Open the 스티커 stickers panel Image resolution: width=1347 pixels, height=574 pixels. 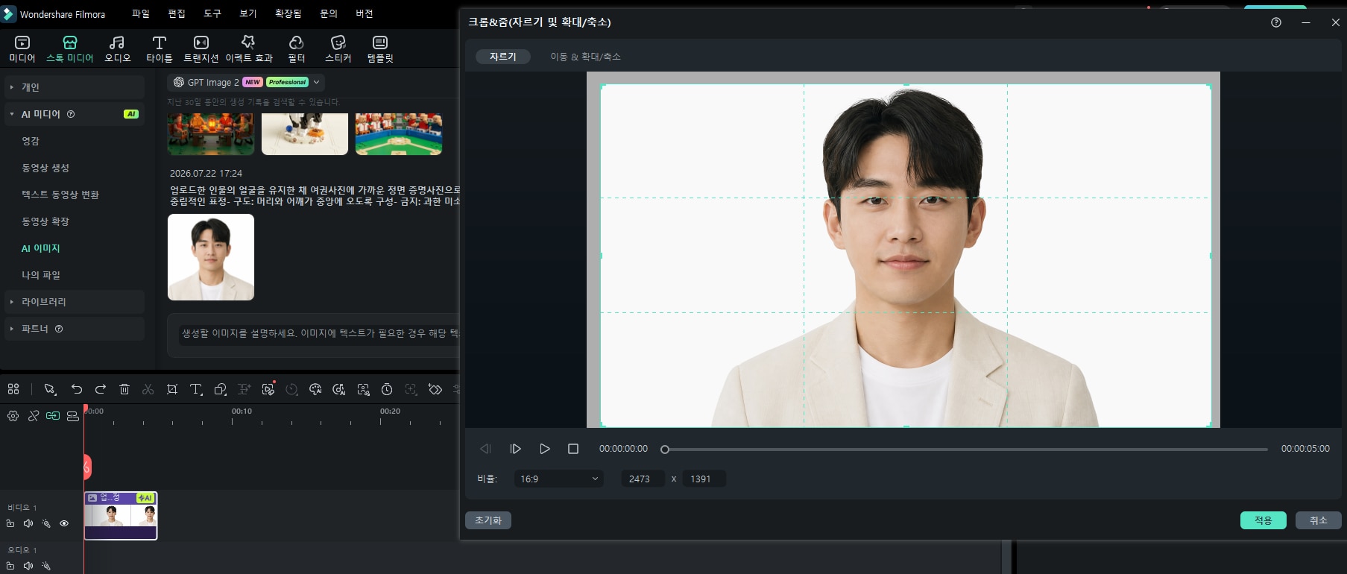(338, 48)
